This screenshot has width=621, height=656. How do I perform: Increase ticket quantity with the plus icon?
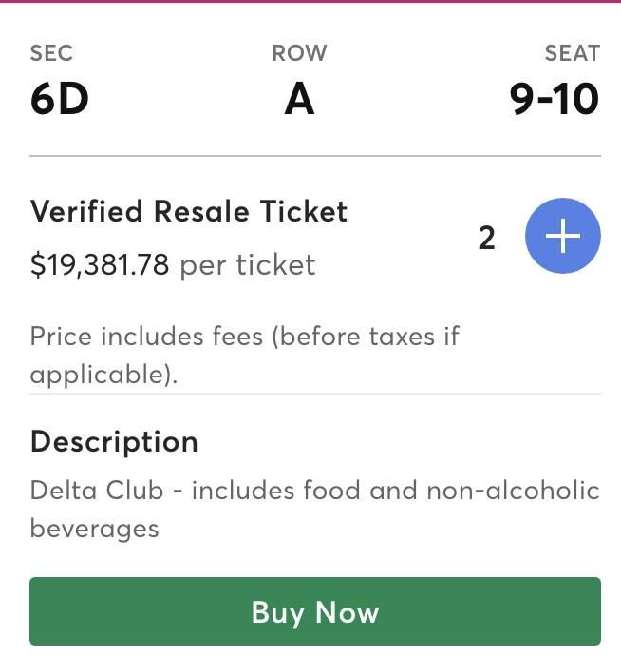click(x=562, y=236)
